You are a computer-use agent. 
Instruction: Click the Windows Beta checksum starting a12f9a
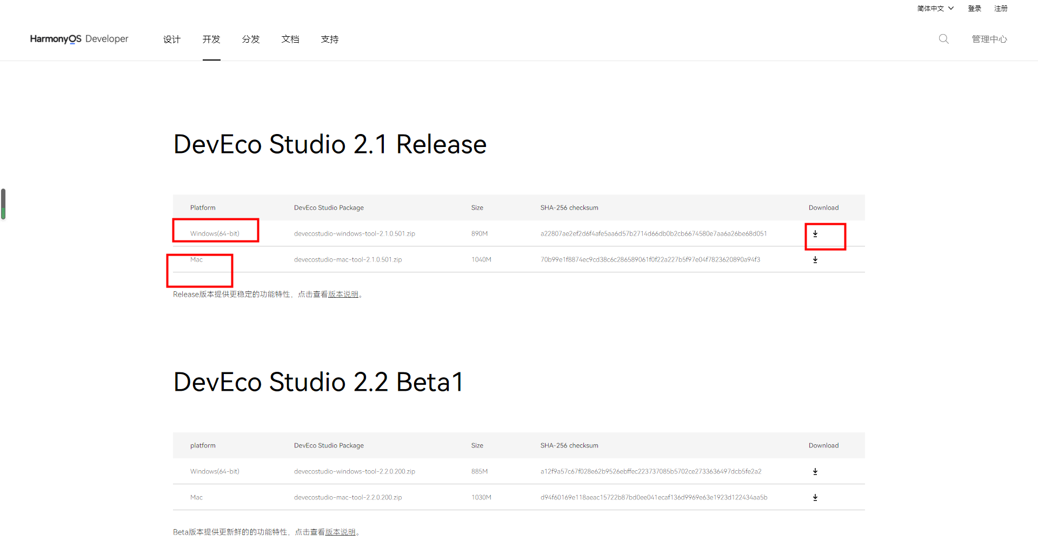(651, 472)
